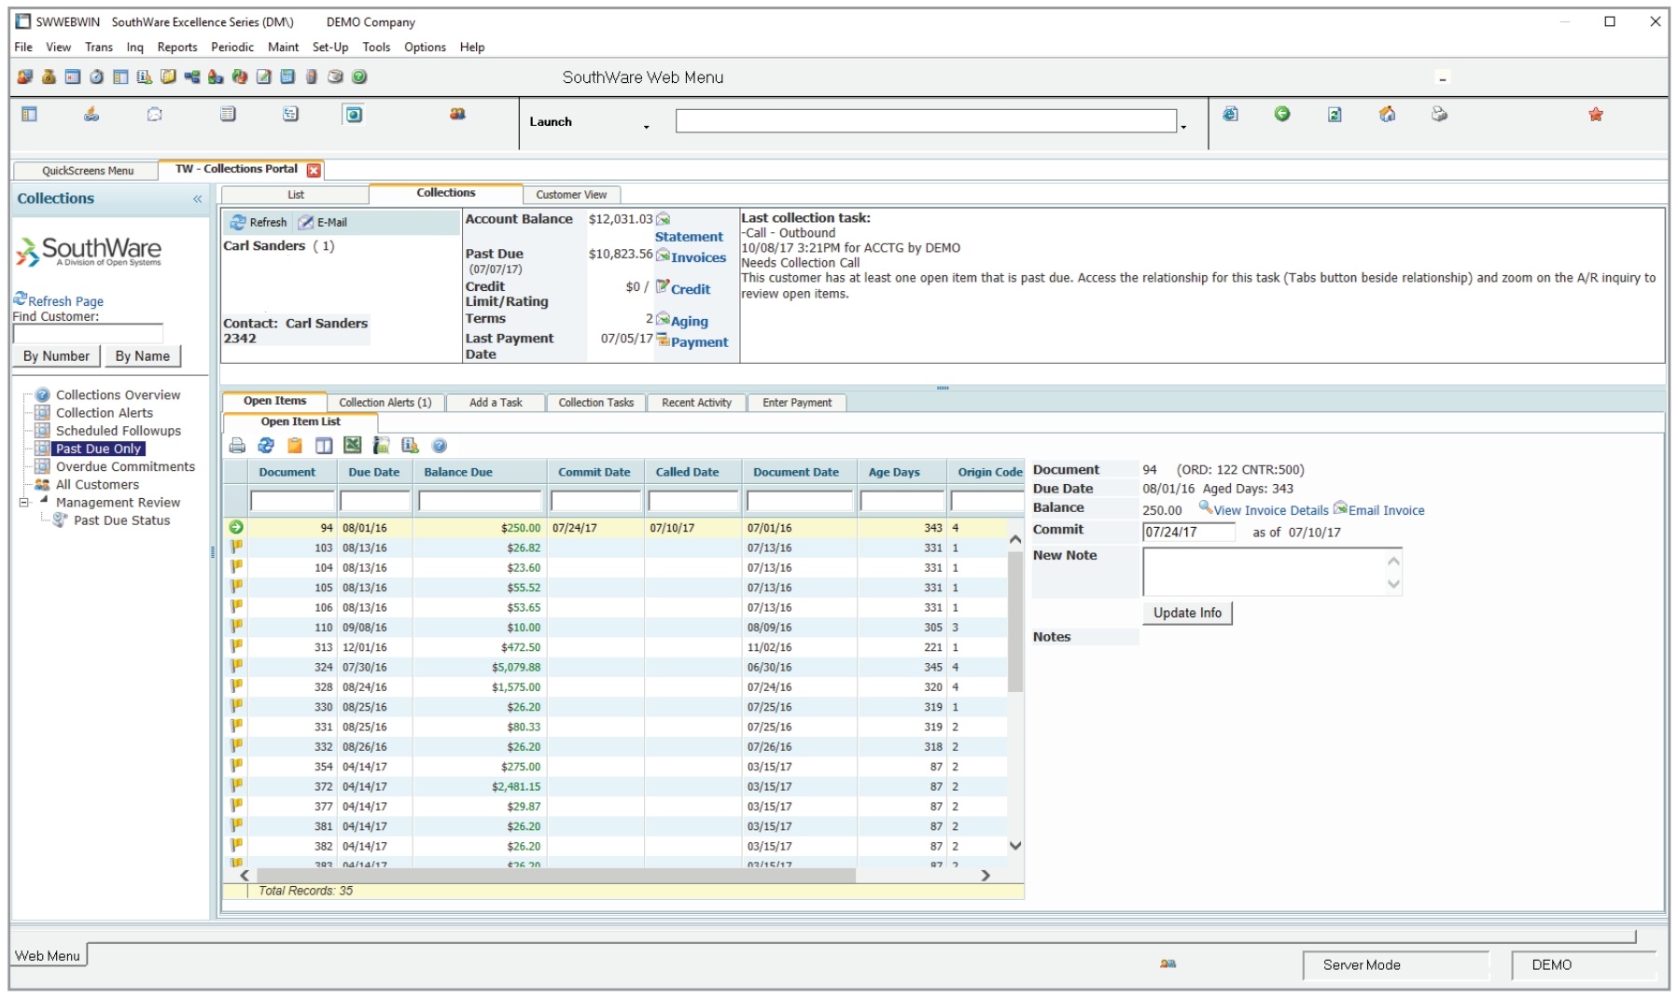Export open items with the Excel icon
This screenshot has width=1678, height=997.
click(x=352, y=446)
